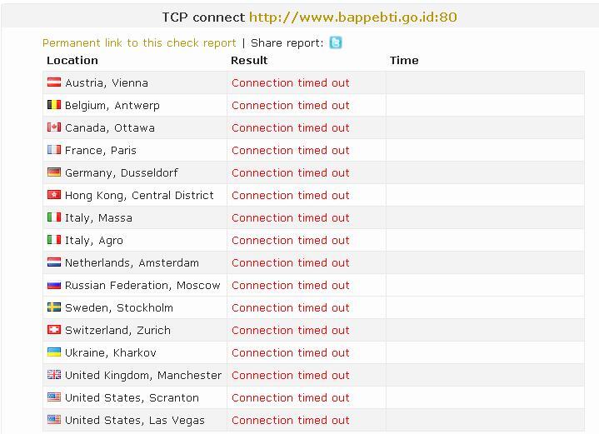Click the France, Paris location text

click(101, 151)
